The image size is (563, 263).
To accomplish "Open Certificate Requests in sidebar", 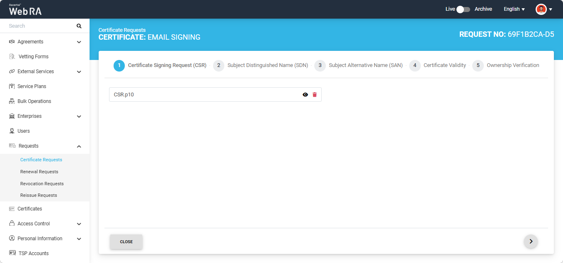I will [41, 160].
